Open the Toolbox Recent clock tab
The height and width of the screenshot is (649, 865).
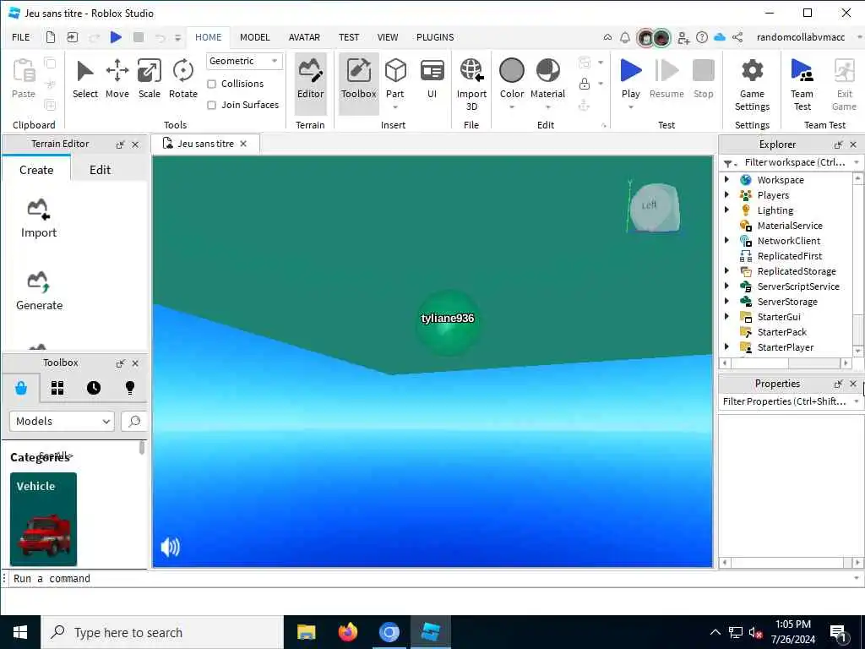pyautogui.click(x=94, y=388)
